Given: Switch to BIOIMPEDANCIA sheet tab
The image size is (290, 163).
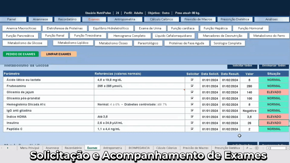Looking at the screenshot, I should pos(139,148).
